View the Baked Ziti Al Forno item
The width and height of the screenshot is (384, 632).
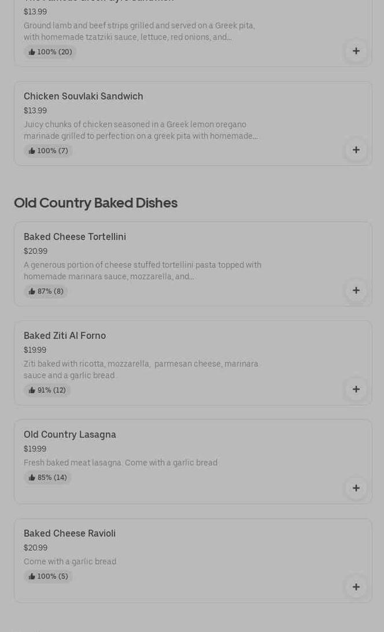(x=65, y=336)
